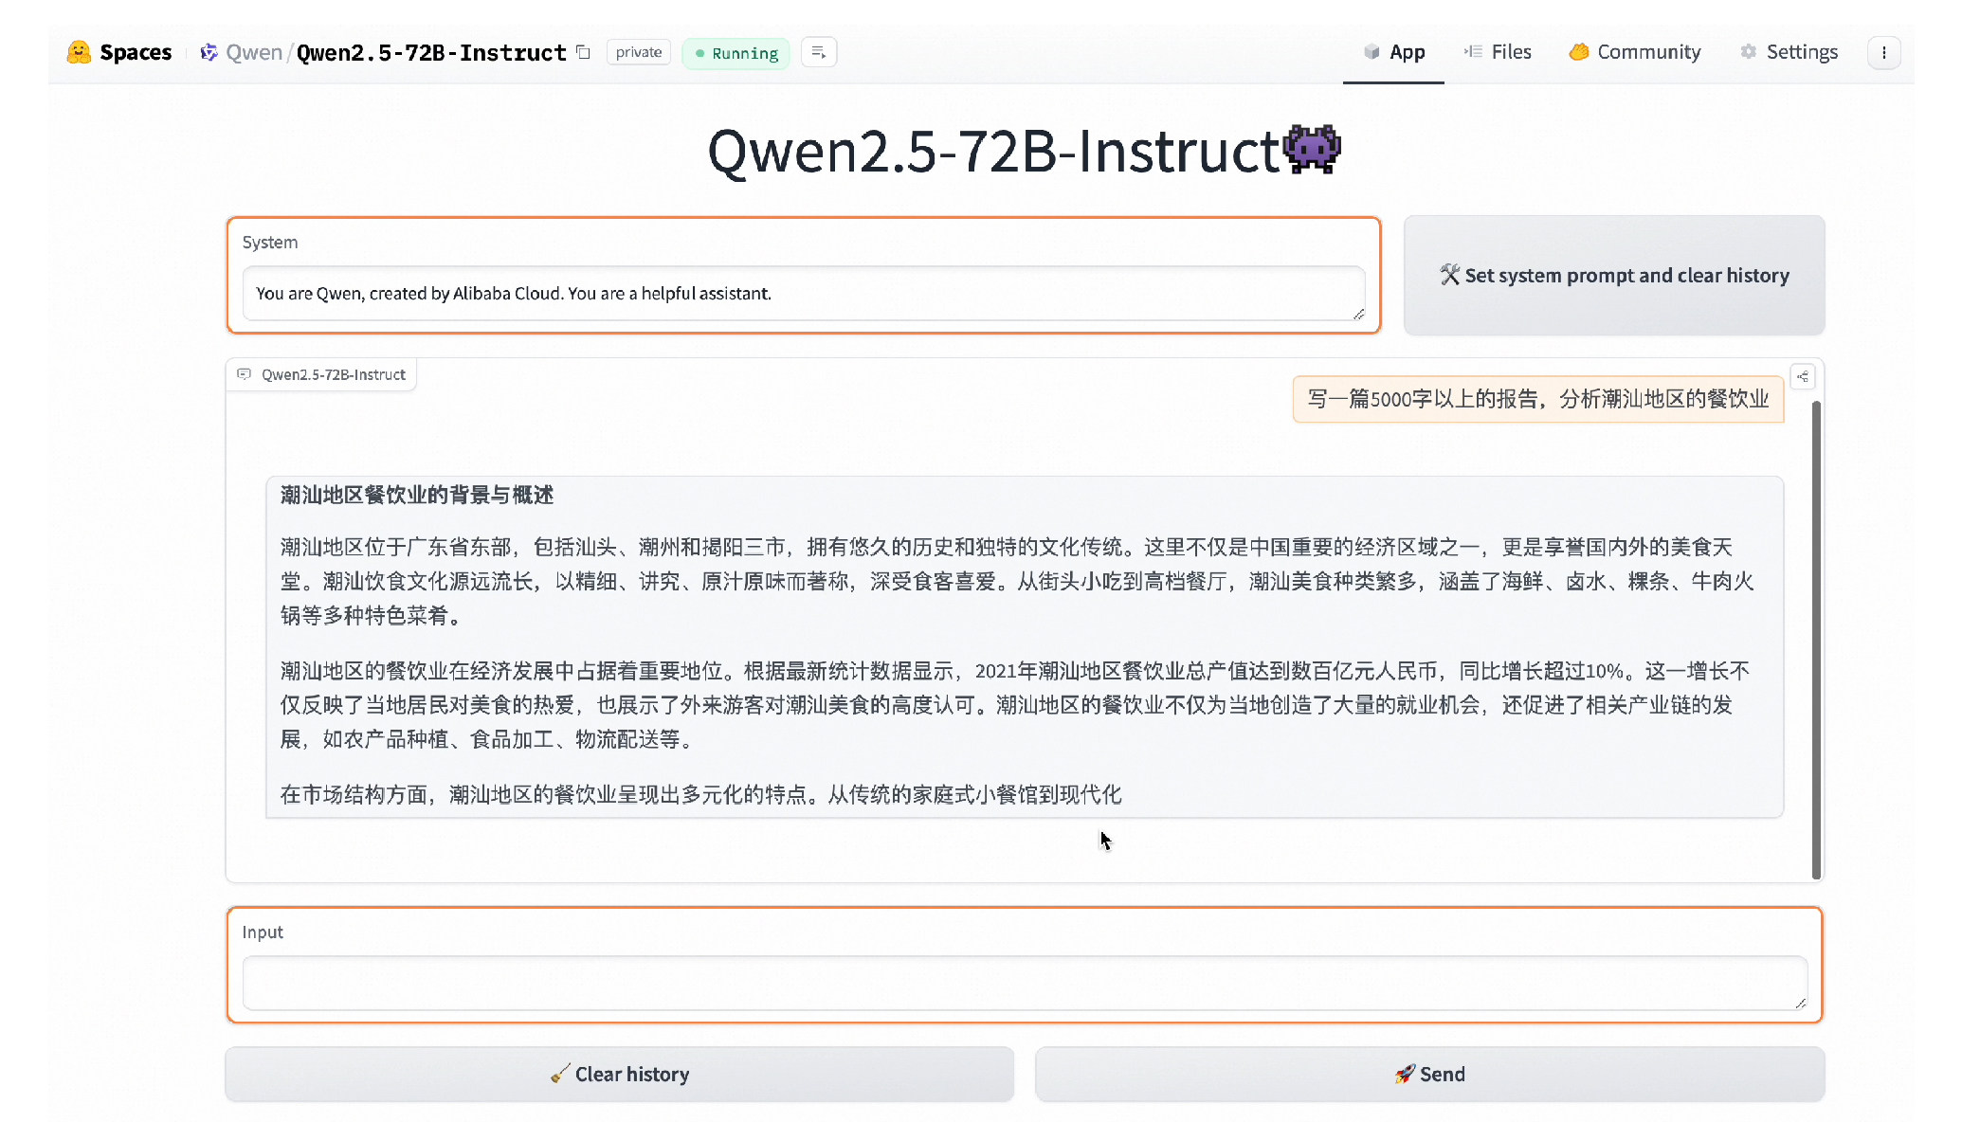
Task: Click the System prompt textarea
Action: pyautogui.click(x=804, y=294)
